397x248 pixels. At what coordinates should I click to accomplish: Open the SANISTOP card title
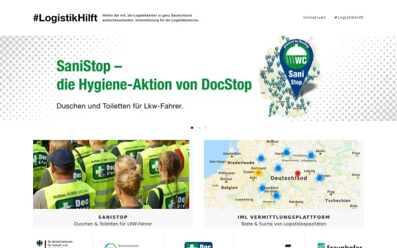[x=113, y=217]
